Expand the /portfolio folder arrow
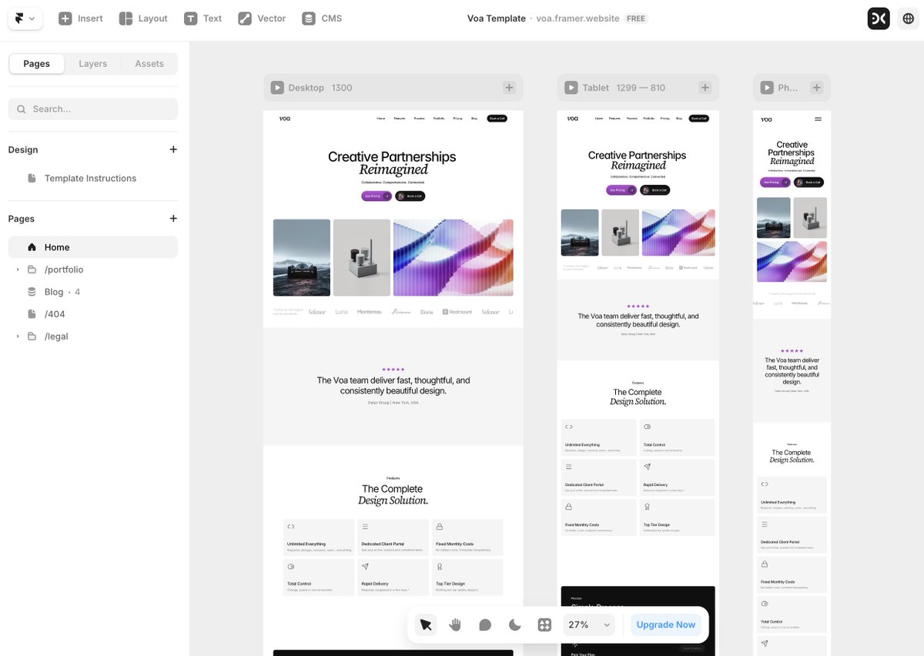The image size is (924, 656). tap(18, 269)
